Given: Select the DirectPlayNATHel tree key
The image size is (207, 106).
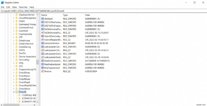Looking at the screenshot, I should pyautogui.click(x=27, y=86).
